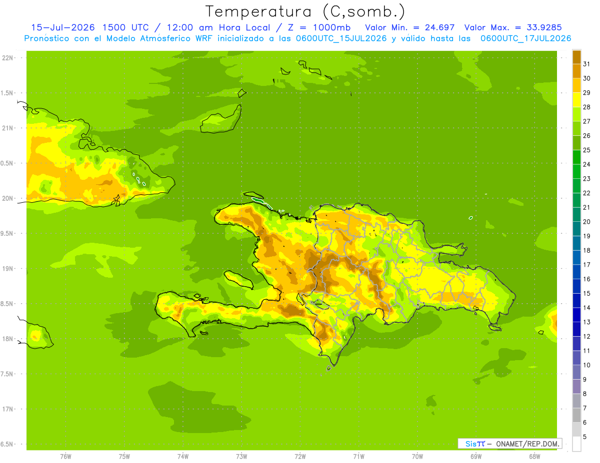Click the '18N' latitude label
The width and height of the screenshot is (600, 463).
pos(8,339)
